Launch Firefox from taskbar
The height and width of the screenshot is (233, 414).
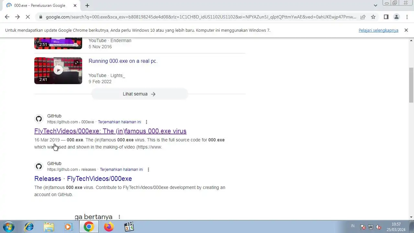click(x=109, y=227)
